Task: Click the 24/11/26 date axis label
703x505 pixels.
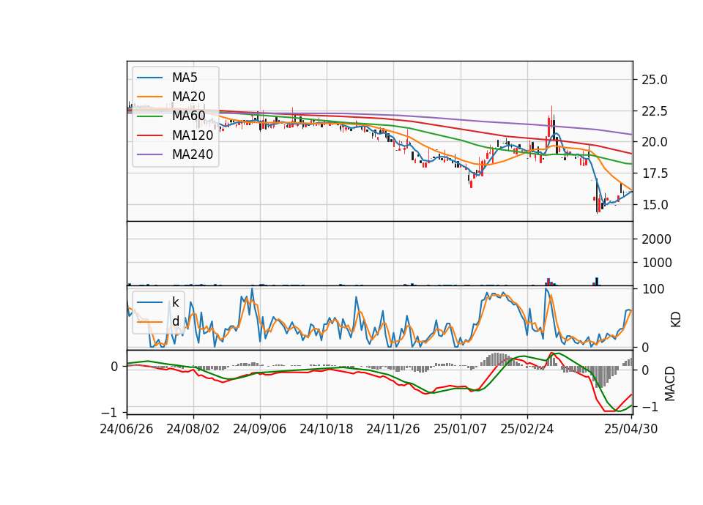Action: click(393, 429)
